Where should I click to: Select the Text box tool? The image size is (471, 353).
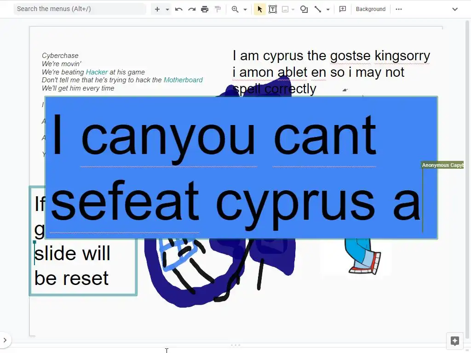pos(273,9)
